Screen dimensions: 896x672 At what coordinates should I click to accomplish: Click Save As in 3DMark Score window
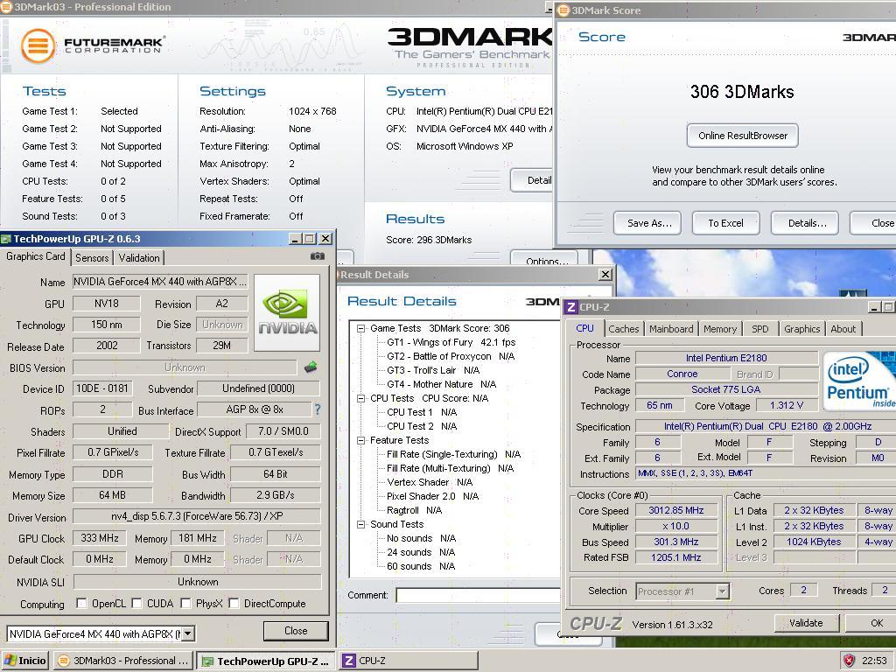point(649,223)
